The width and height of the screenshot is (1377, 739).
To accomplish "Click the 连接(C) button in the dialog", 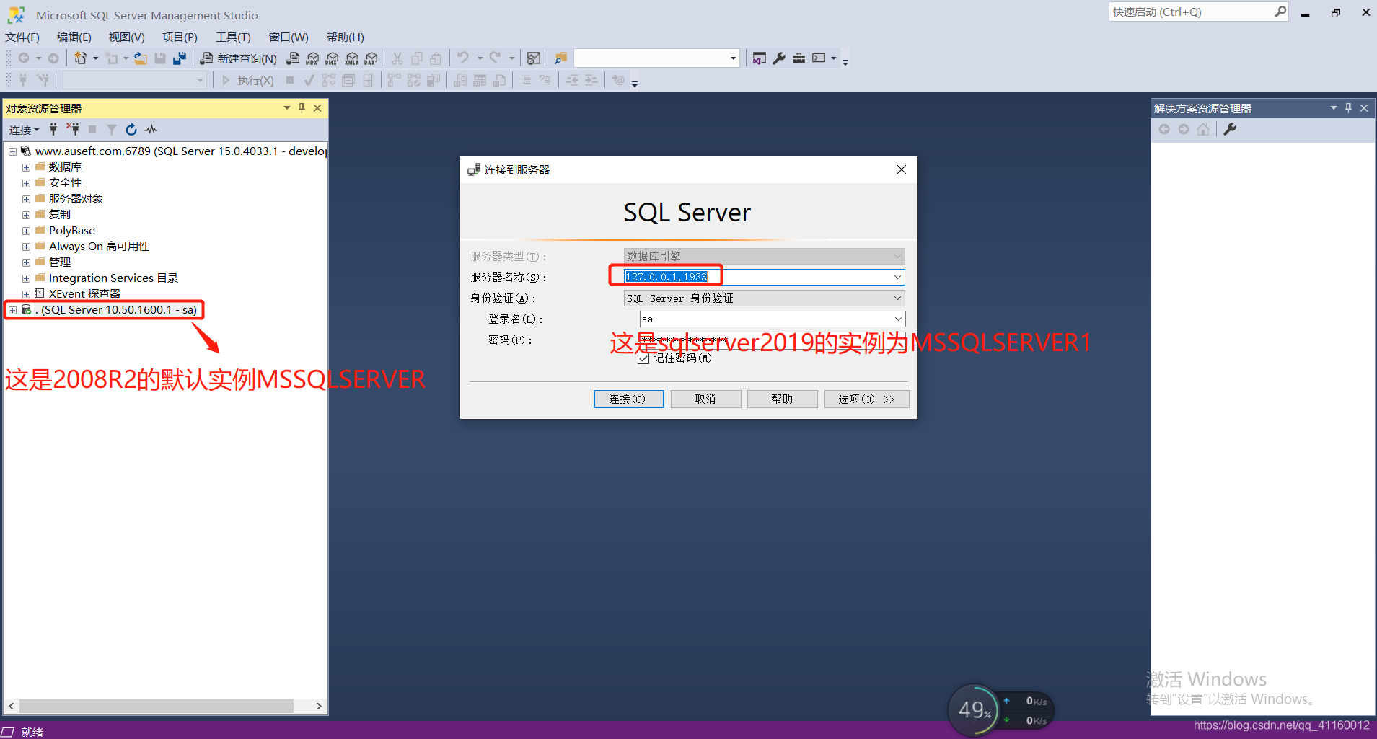I will pos(628,399).
